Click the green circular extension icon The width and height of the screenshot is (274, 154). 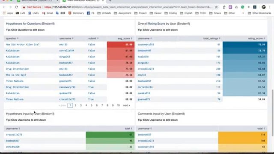click(x=243, y=7)
